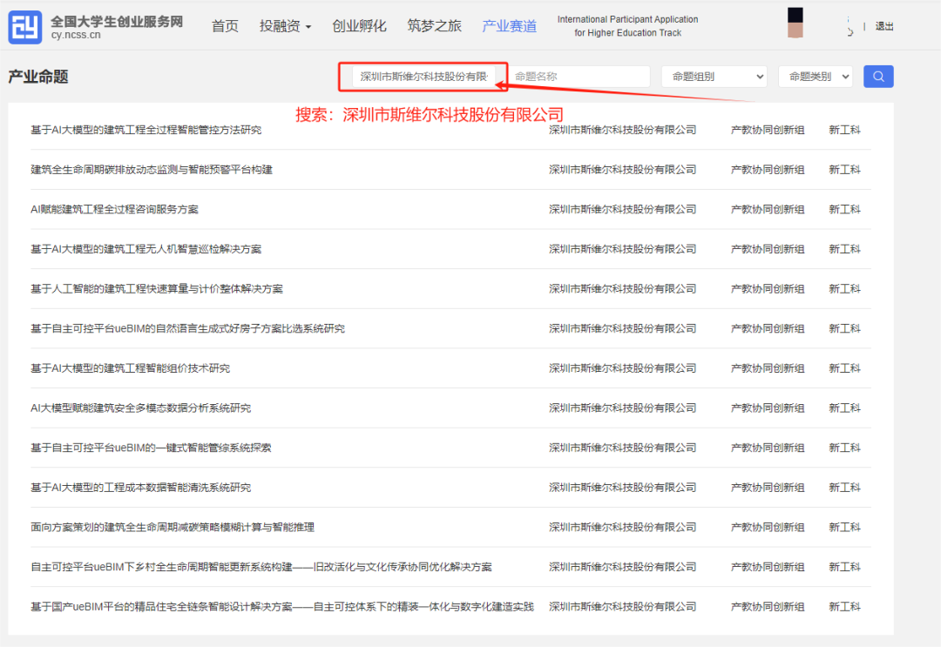Open the ueBIM 一键式智能管综系统探索 topic

point(151,448)
